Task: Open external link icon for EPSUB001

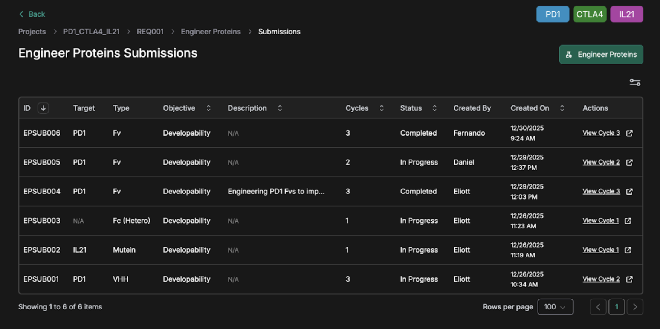Action: tap(629, 279)
